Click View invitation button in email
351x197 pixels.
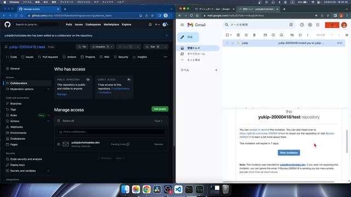coord(289,153)
